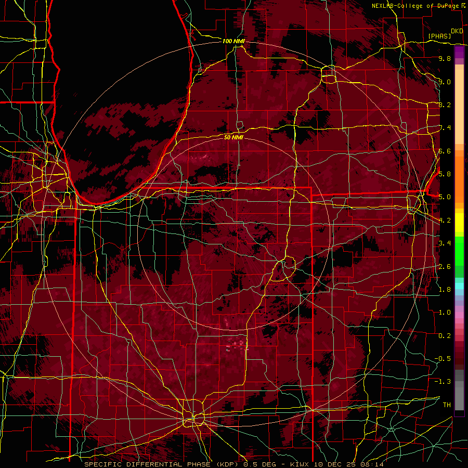Viewport: 468px width, 468px height.
Task: Click the 5.8 legend value
Action: click(x=445, y=174)
